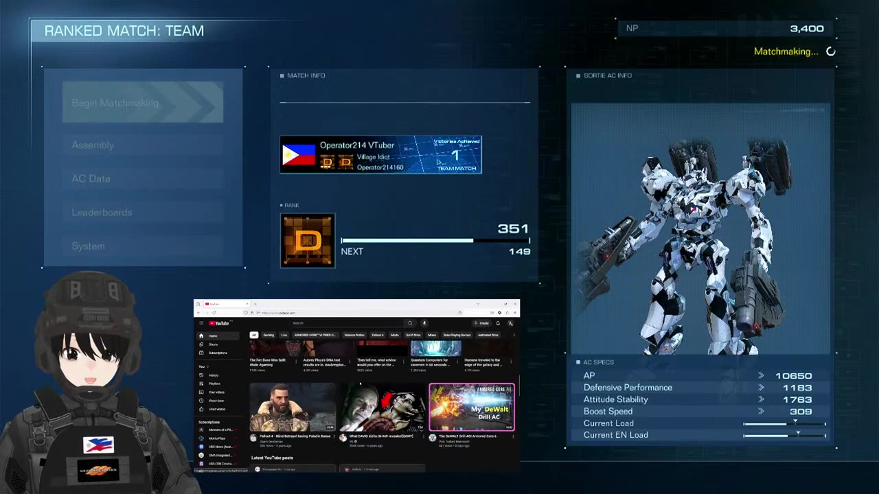879x494 pixels.
Task: Click the Defensive Performance arrow icon
Action: click(761, 388)
